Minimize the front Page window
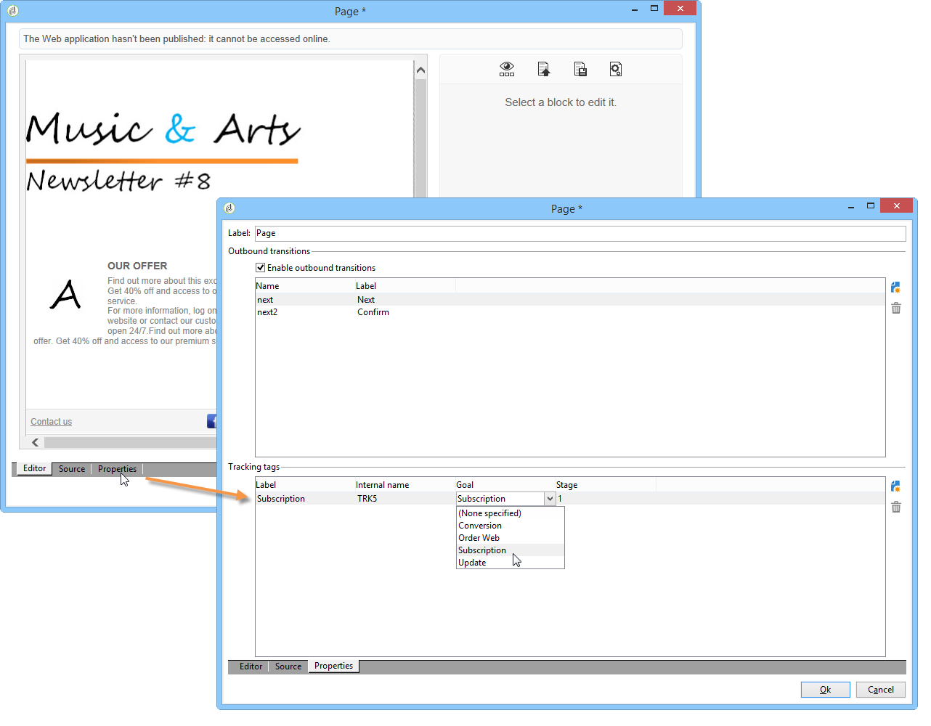Screen dimensions: 931x726 click(851, 207)
